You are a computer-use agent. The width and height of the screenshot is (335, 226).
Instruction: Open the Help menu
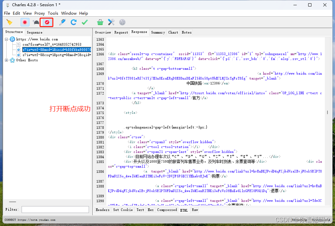pos(83,13)
